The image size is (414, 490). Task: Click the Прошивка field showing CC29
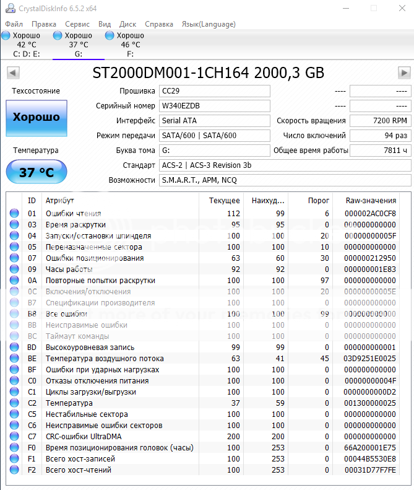(214, 91)
